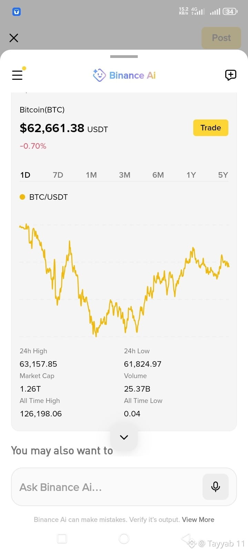Select the 6M timeframe

(x=158, y=175)
